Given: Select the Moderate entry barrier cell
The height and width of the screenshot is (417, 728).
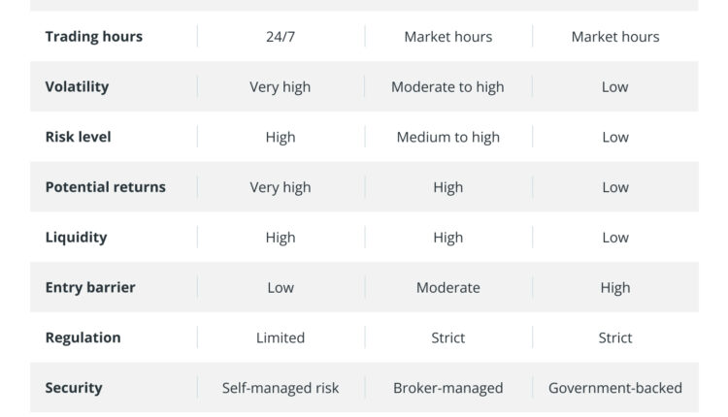Looking at the screenshot, I should tap(447, 288).
